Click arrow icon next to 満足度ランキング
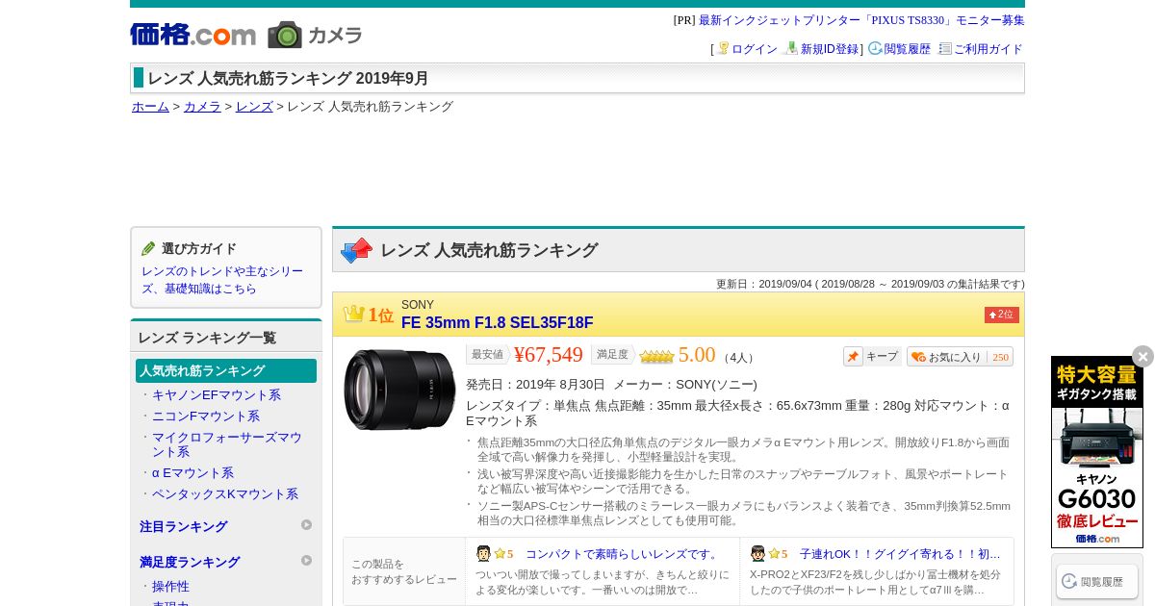This screenshot has height=606, width=1155. point(307,561)
